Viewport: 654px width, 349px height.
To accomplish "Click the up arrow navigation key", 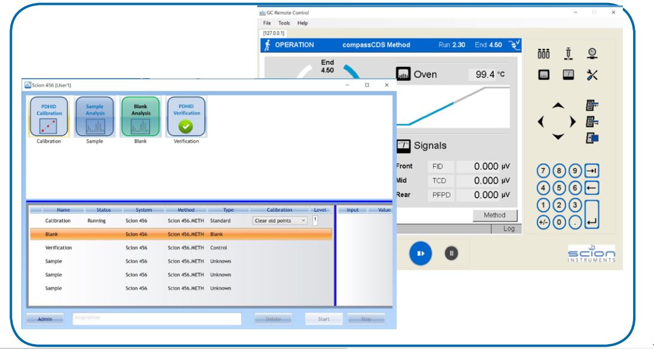I will [558, 106].
